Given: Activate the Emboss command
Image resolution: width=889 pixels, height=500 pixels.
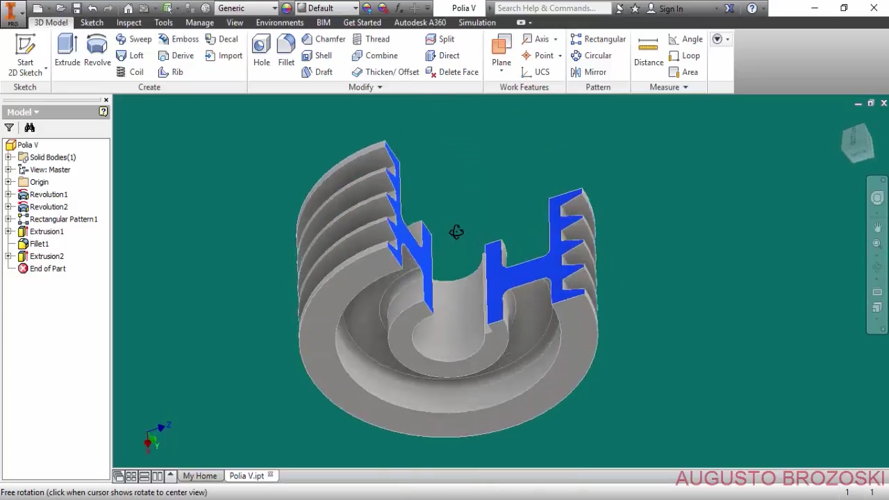Looking at the screenshot, I should [178, 39].
